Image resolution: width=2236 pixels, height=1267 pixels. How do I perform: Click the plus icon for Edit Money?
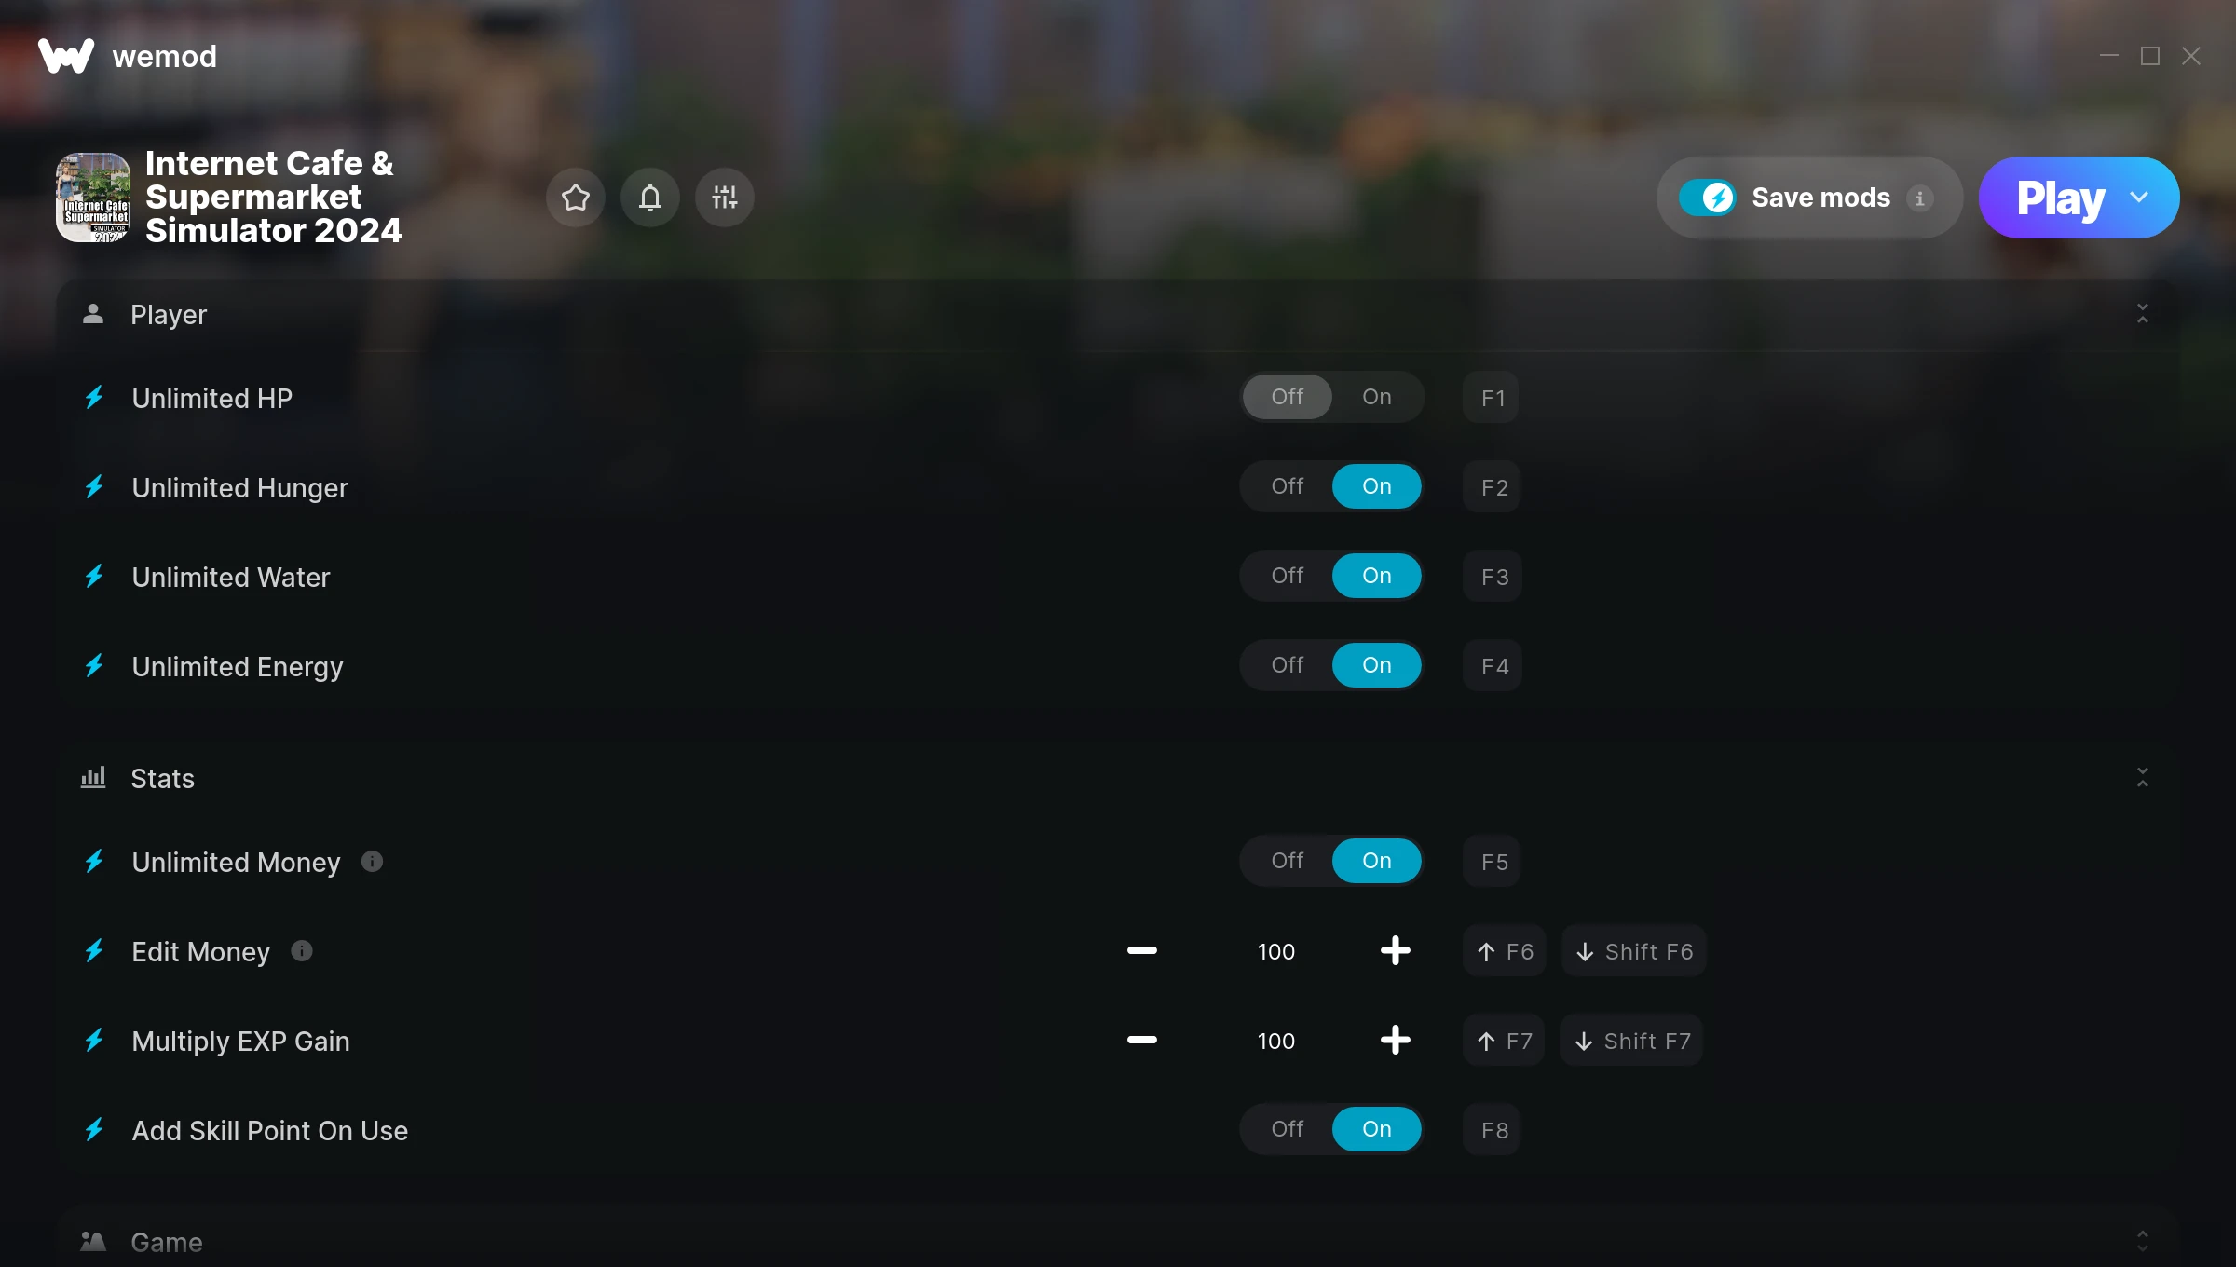click(x=1395, y=951)
